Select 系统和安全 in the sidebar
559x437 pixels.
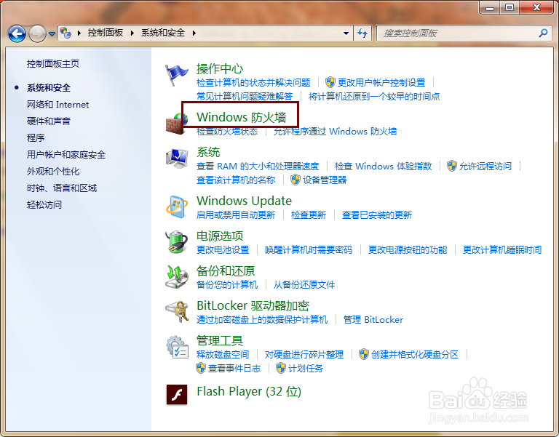pos(49,87)
